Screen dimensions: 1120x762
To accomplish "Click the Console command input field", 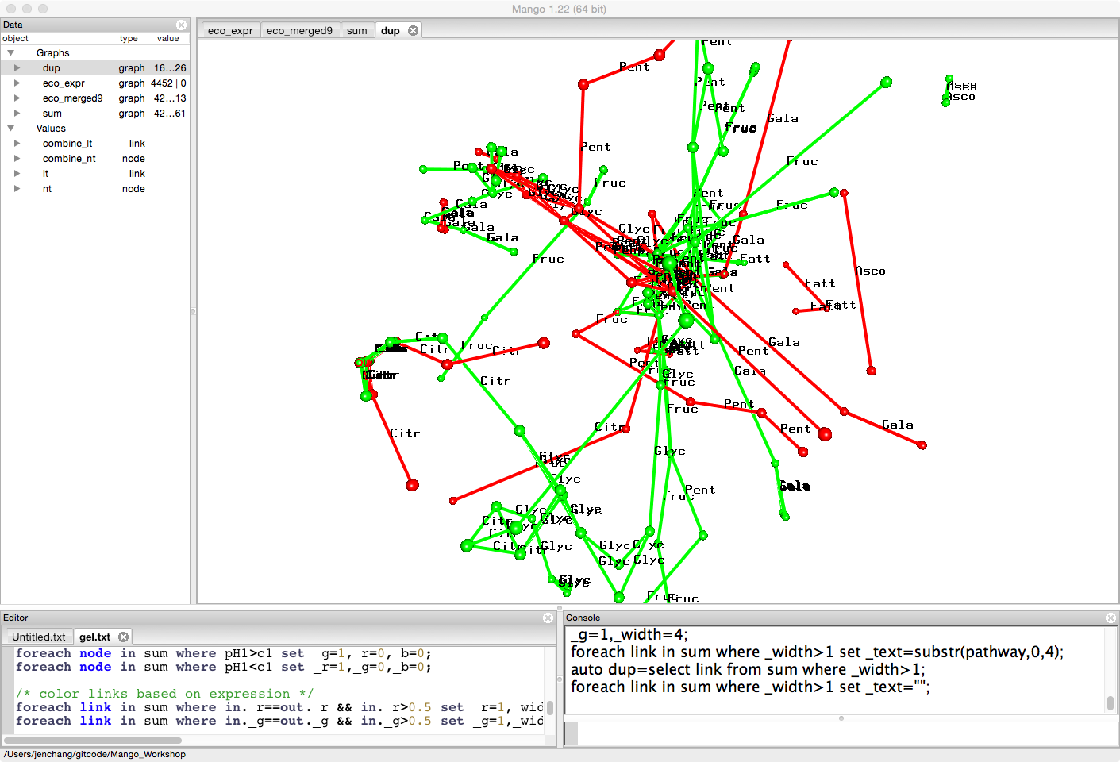I will tap(841, 733).
